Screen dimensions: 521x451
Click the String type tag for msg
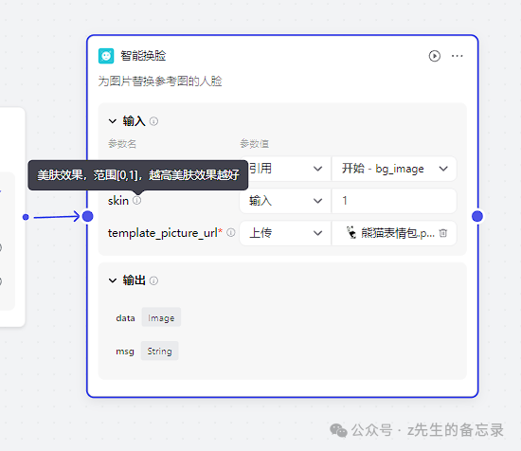point(159,351)
